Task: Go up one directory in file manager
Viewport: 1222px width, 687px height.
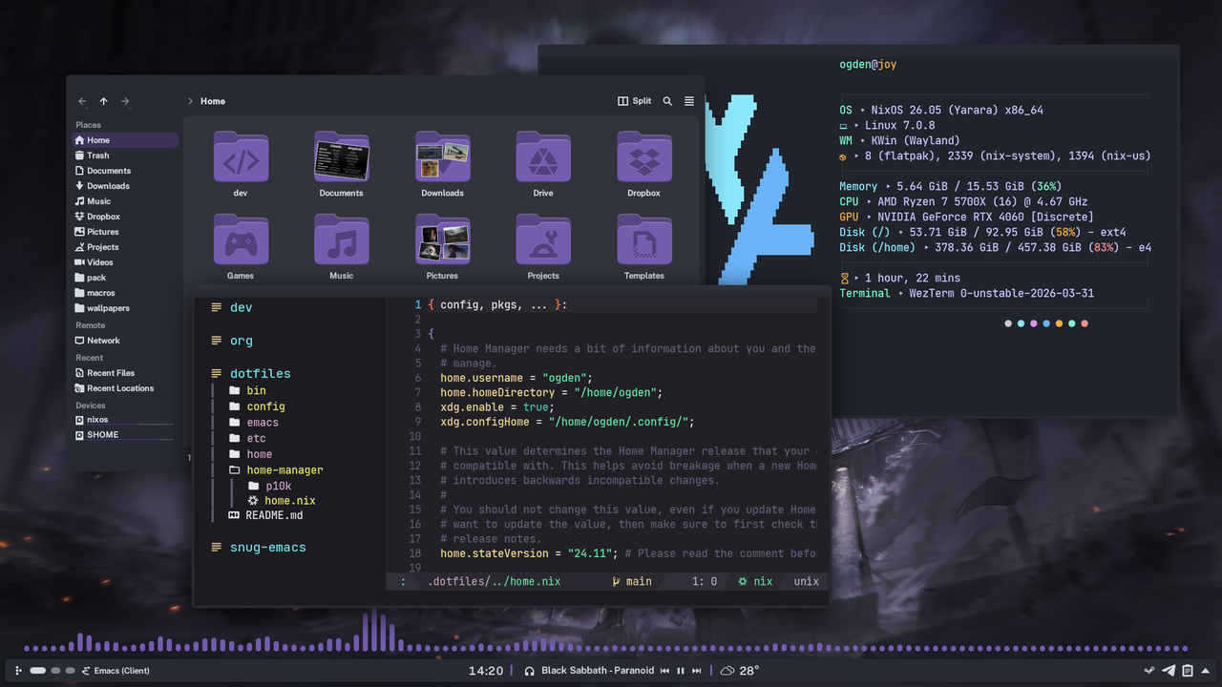Action: tap(104, 101)
